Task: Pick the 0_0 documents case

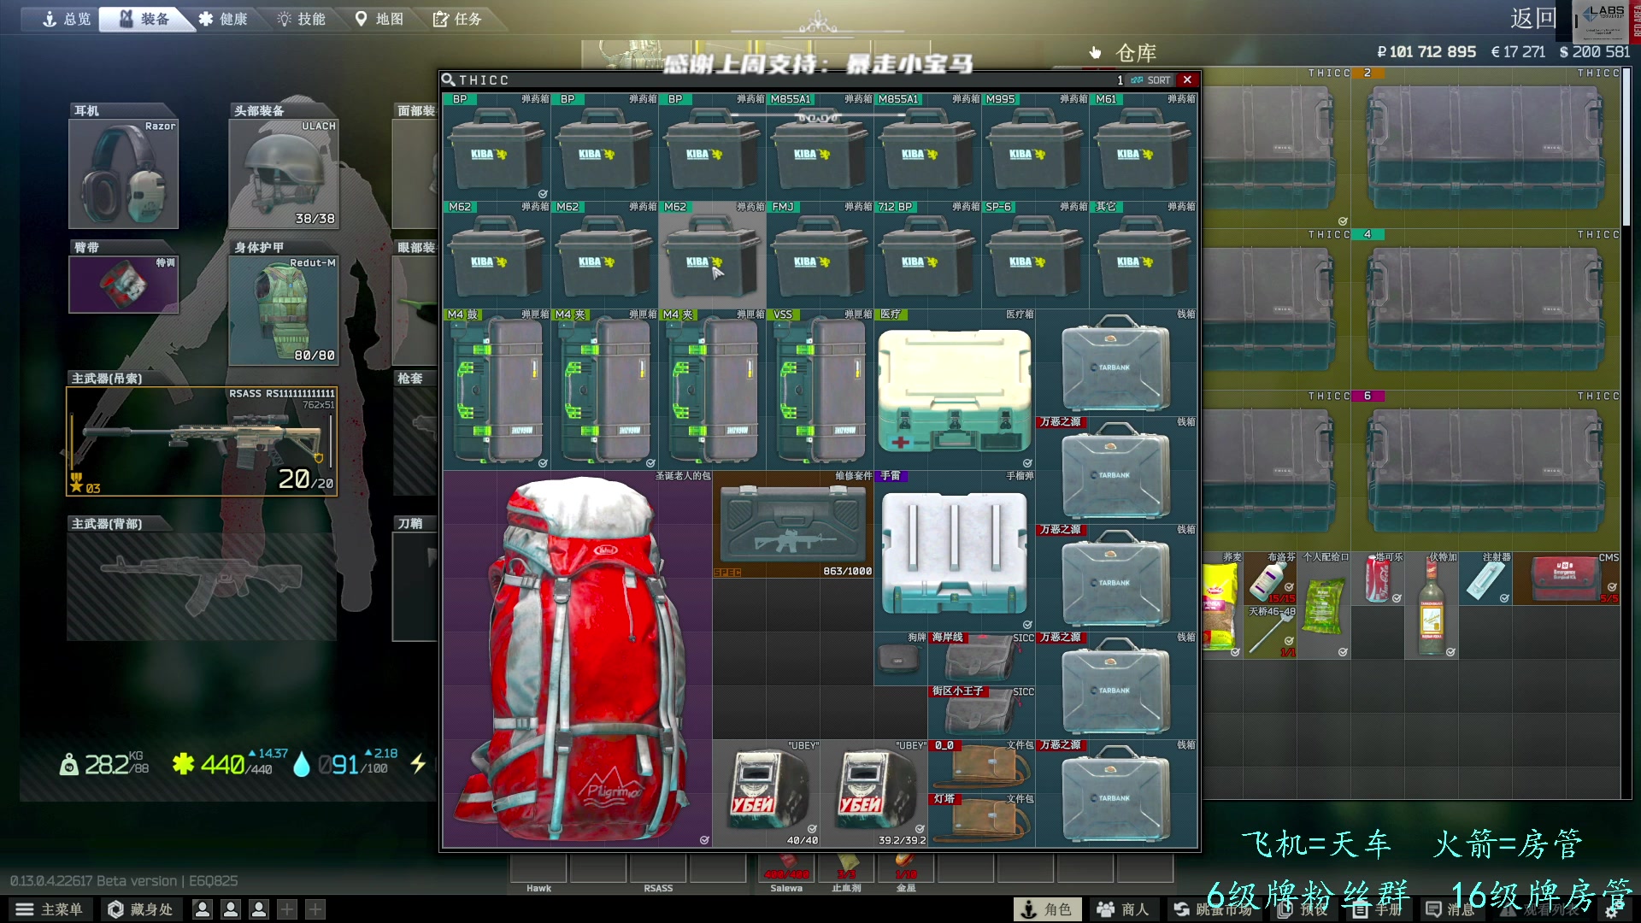Action: (981, 766)
